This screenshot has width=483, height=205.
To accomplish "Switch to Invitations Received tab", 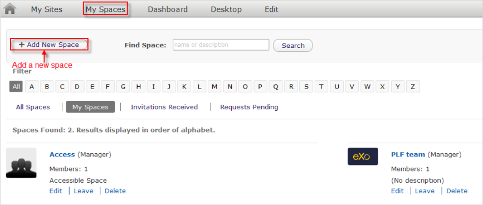I will coord(164,107).
